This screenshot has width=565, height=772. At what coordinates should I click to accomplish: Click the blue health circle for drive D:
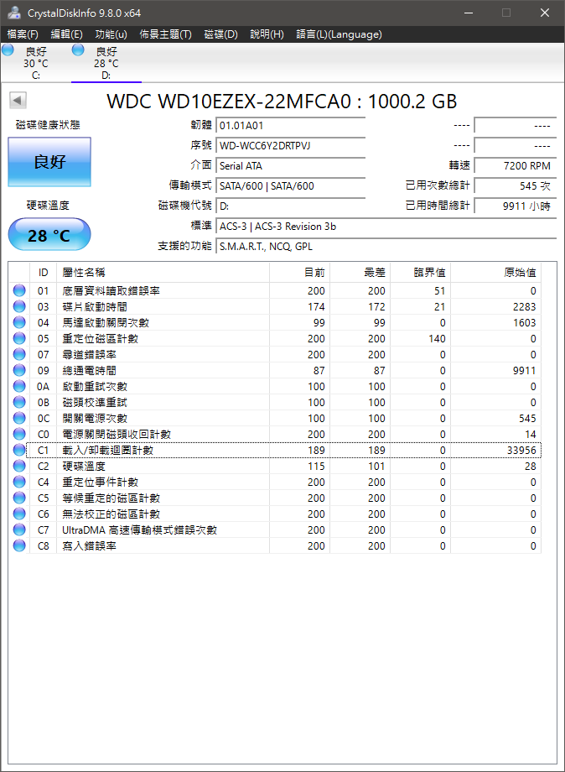click(x=78, y=50)
